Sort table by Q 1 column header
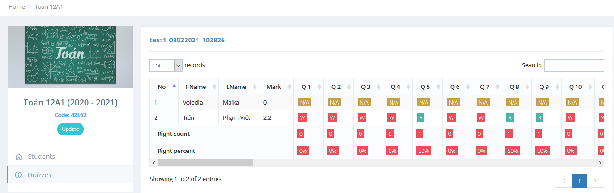This screenshot has height=193, width=614. (x=306, y=87)
